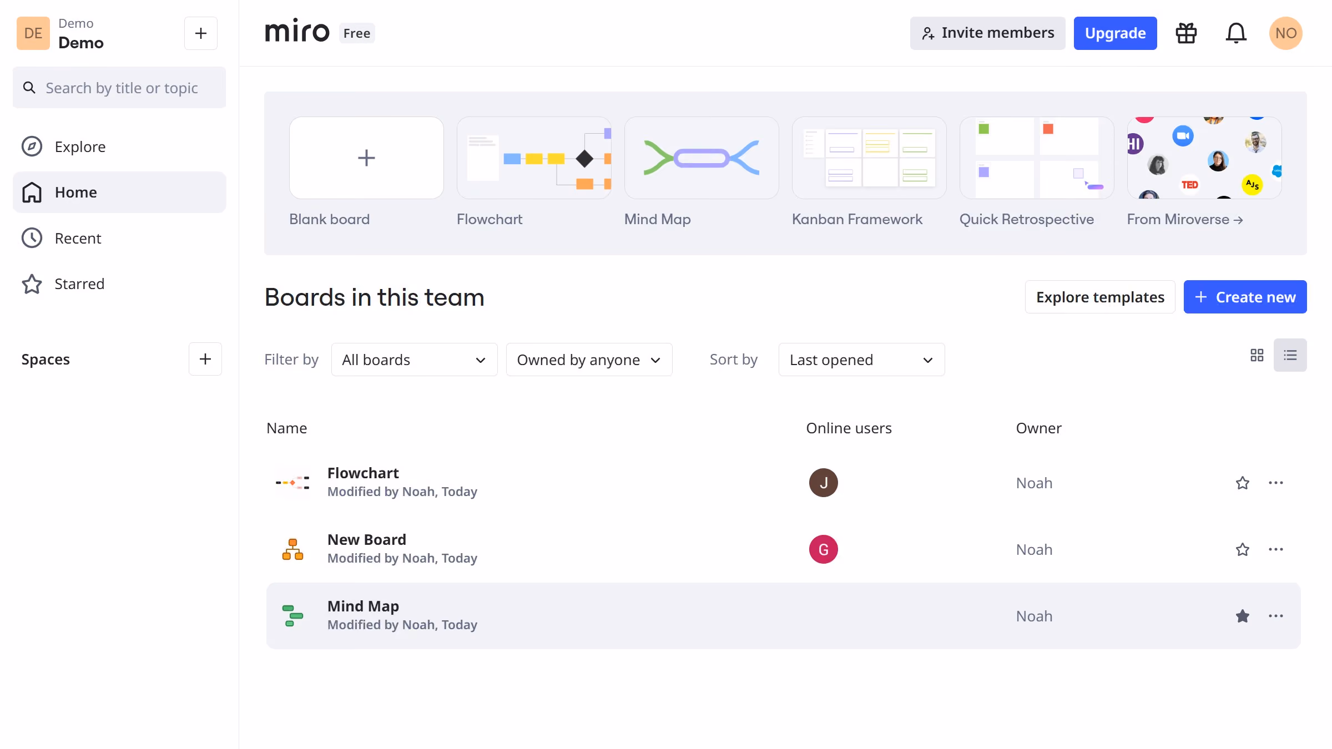Image resolution: width=1332 pixels, height=749 pixels.
Task: Click the miro logo
Action: (x=297, y=31)
